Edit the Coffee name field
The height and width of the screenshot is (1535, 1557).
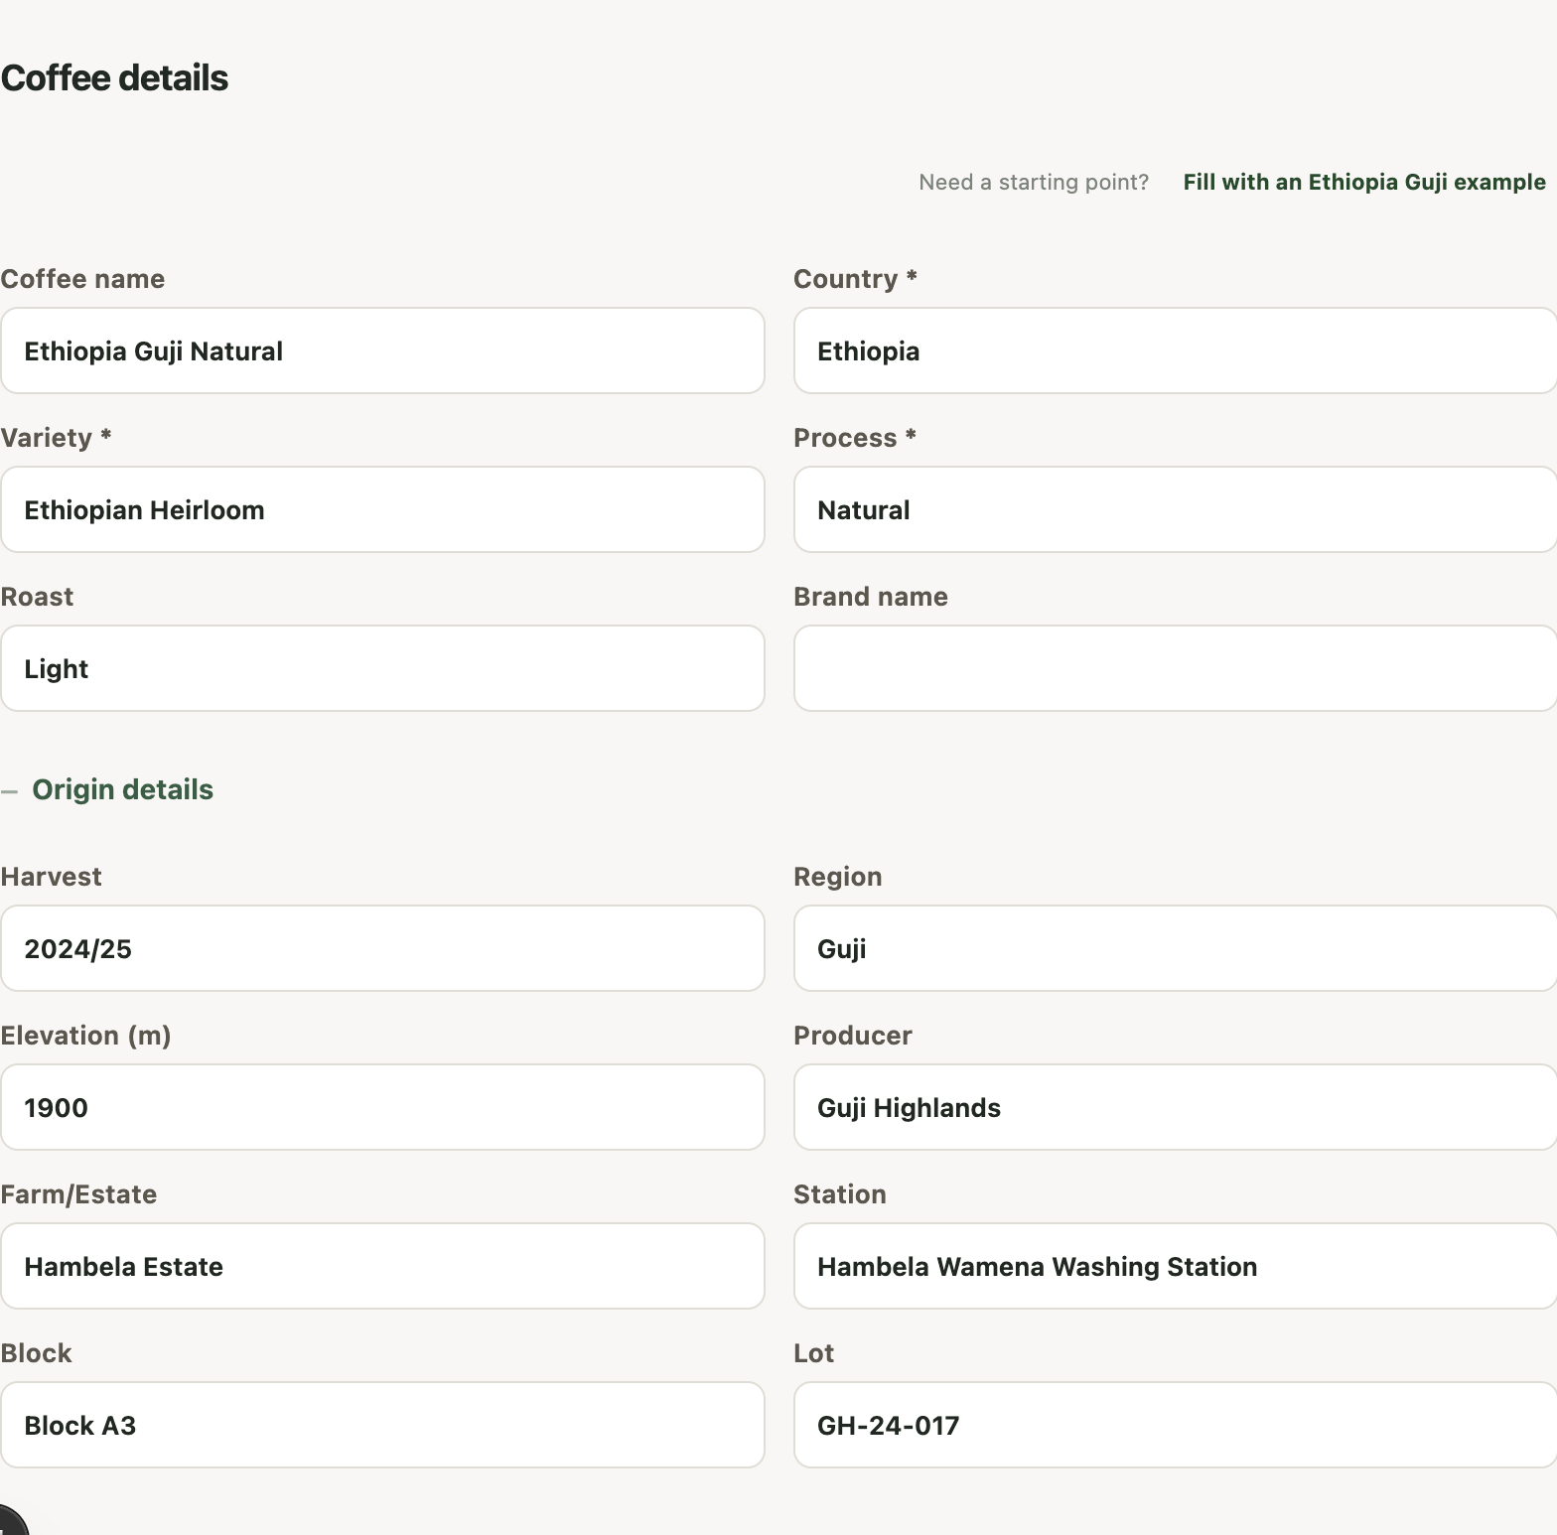pyautogui.click(x=382, y=350)
